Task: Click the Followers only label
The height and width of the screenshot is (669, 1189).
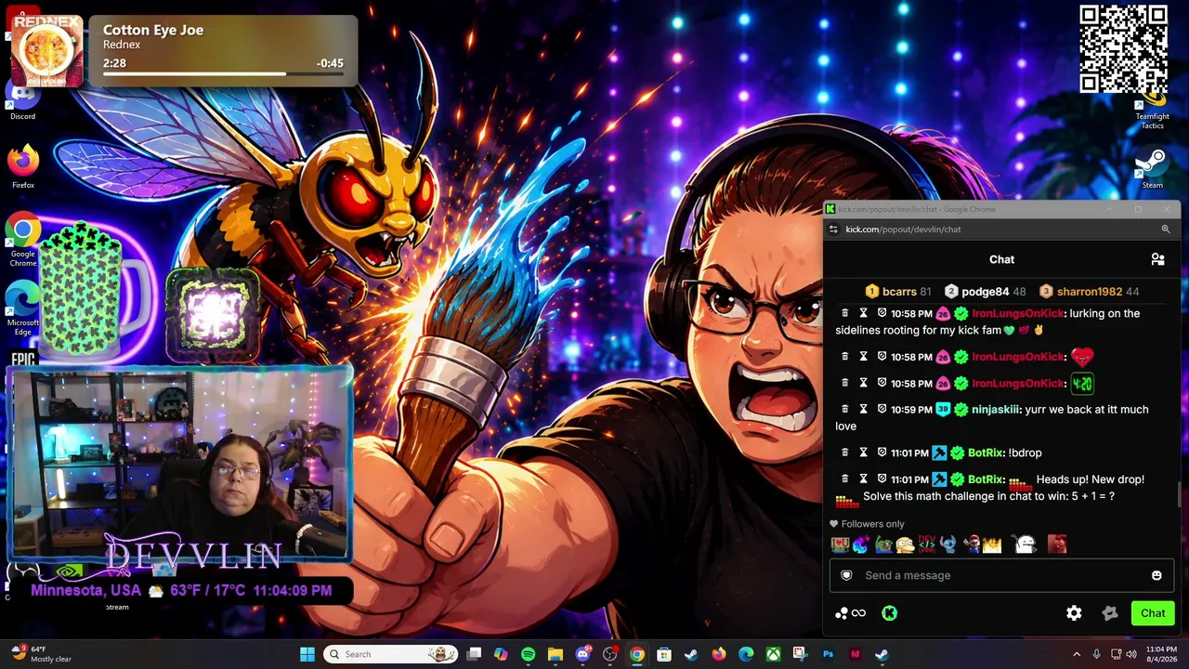Action: pyautogui.click(x=872, y=524)
